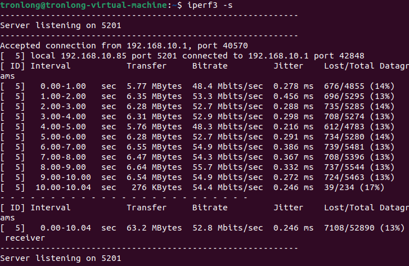Image resolution: width=409 pixels, height=266 pixels.
Task: Click the first Transfer column header
Action: click(146, 66)
